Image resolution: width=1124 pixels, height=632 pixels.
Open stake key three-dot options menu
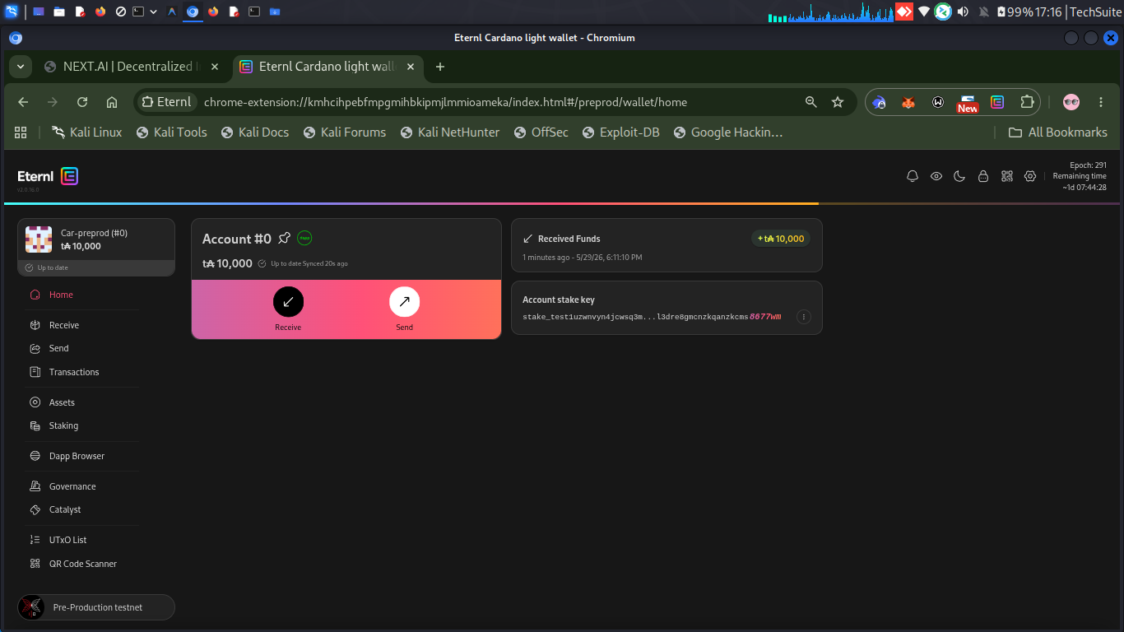point(804,317)
